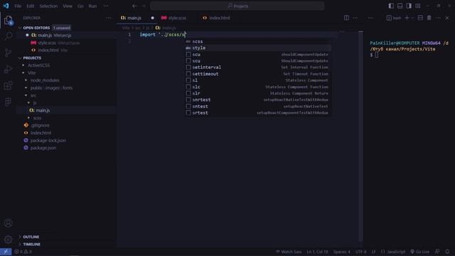Click the LF end-of-line indicator
Image resolution: width=455 pixels, height=256 pixels.
pos(373,252)
